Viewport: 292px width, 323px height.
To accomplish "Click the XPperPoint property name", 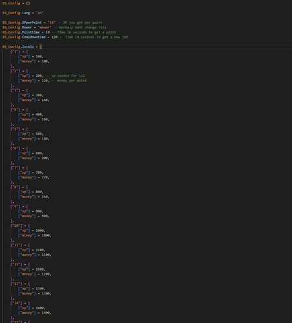I will tap(32, 23).
